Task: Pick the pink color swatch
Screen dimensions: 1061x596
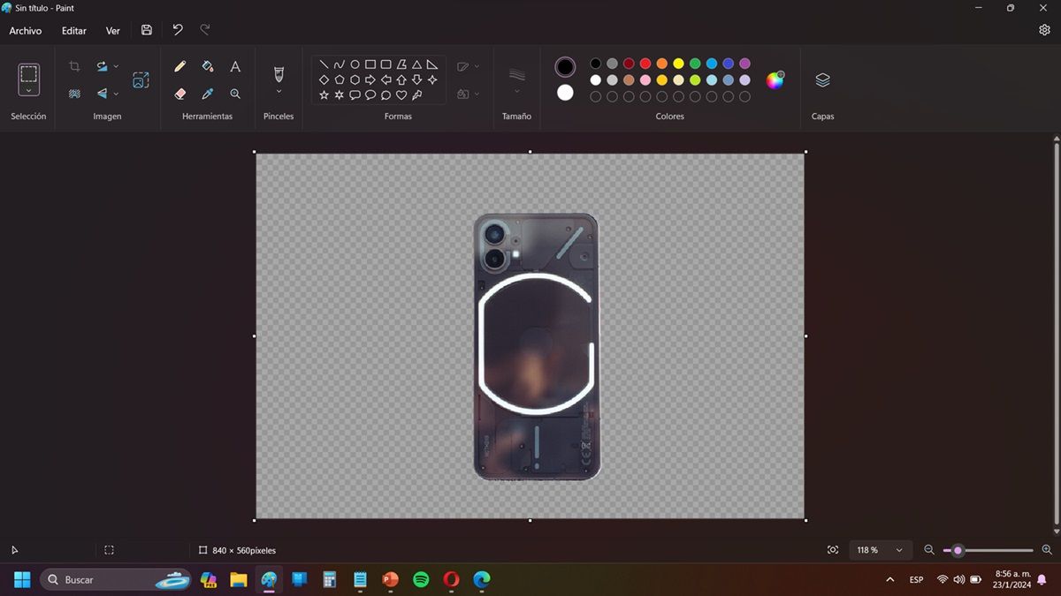Action: pyautogui.click(x=645, y=80)
